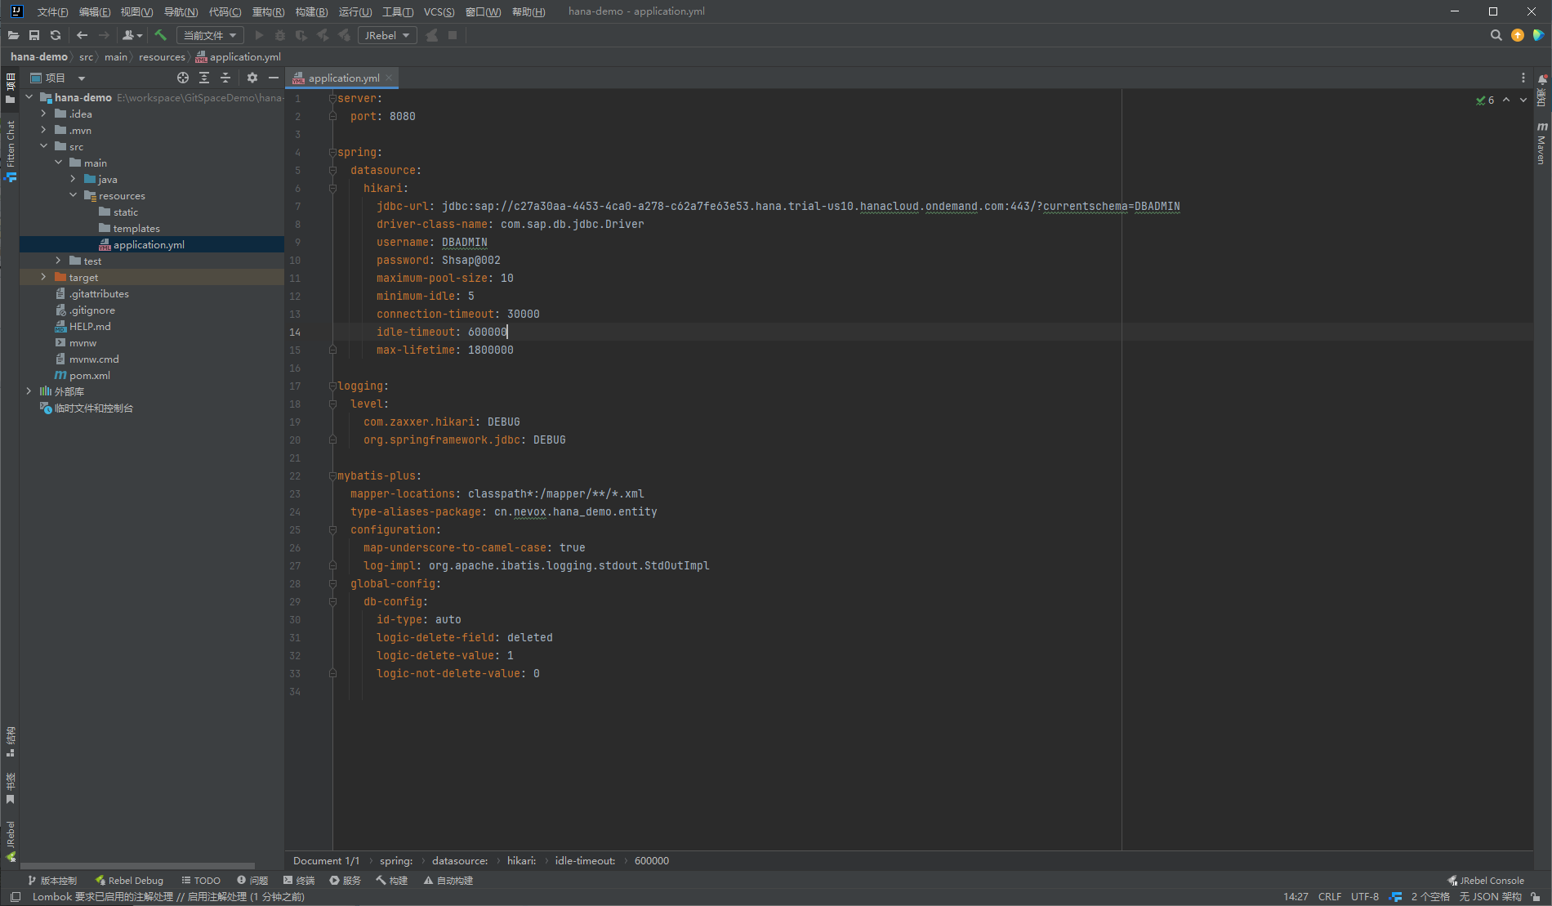The image size is (1552, 906).
Task: Open the 项目 view selector dropdown
Action: [58, 78]
